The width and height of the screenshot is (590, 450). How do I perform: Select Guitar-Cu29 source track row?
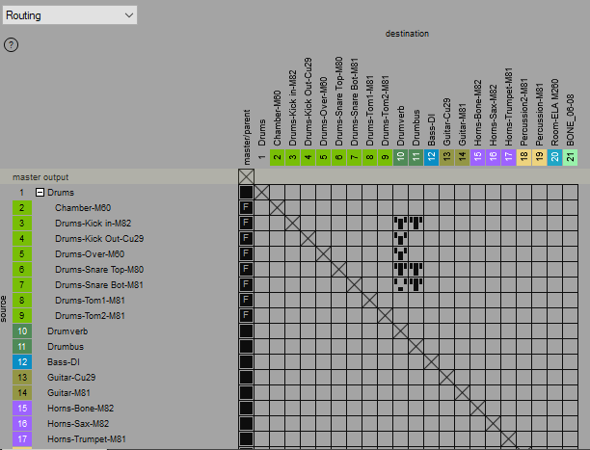click(71, 378)
